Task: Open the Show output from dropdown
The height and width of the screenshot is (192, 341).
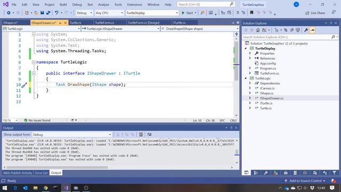Action: [x=72, y=135]
